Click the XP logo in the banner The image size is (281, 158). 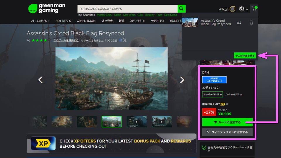[x=43, y=143]
